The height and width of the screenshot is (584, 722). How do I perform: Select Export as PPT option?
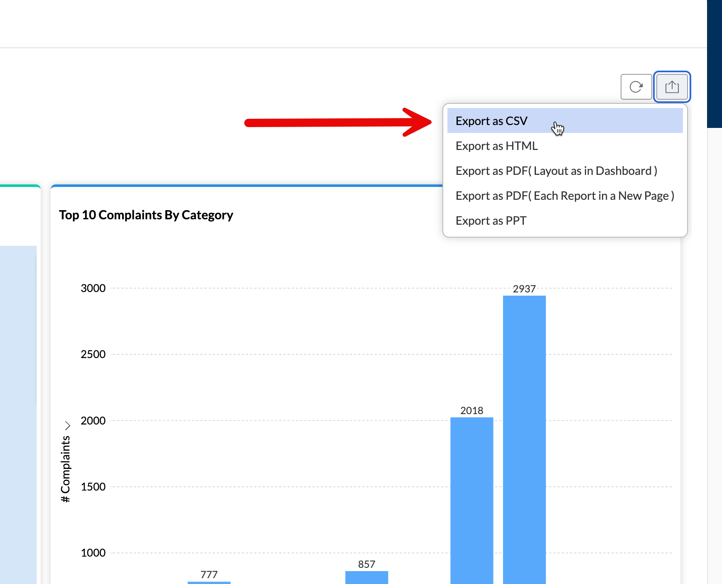[x=491, y=220]
